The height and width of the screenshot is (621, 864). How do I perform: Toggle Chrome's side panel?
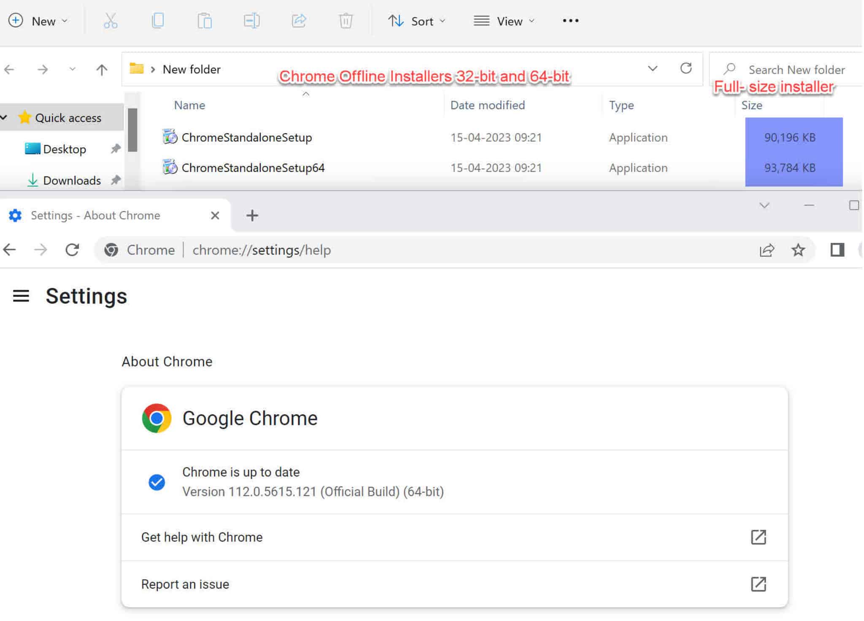point(837,250)
